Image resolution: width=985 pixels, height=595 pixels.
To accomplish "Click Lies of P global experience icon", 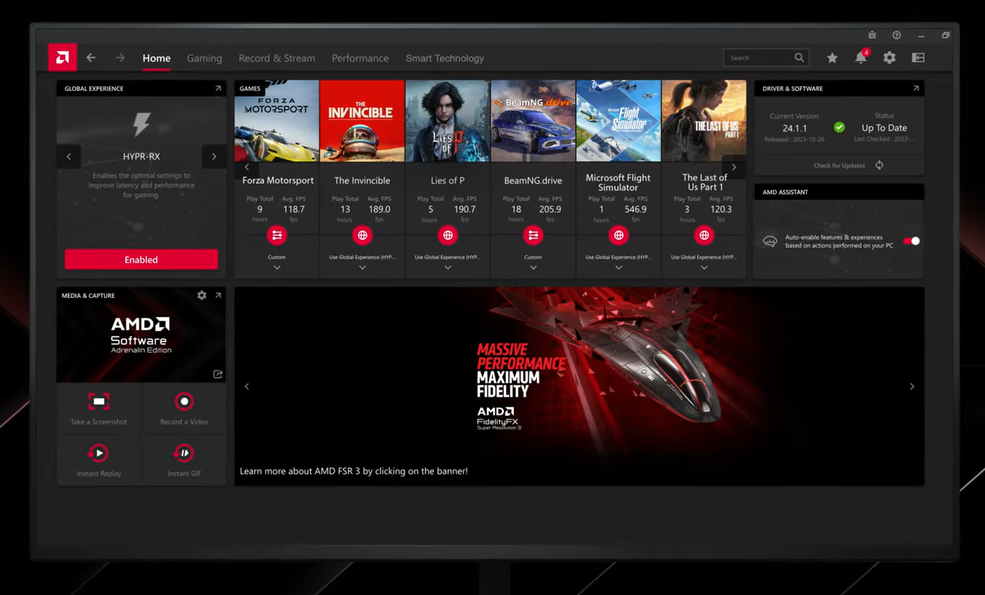I will coord(447,235).
